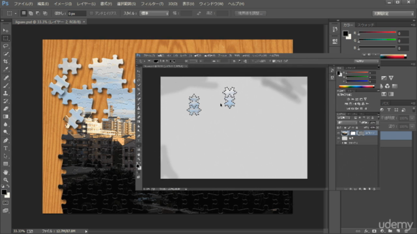
Task: Change the screen mode
Action: (x=6, y=211)
